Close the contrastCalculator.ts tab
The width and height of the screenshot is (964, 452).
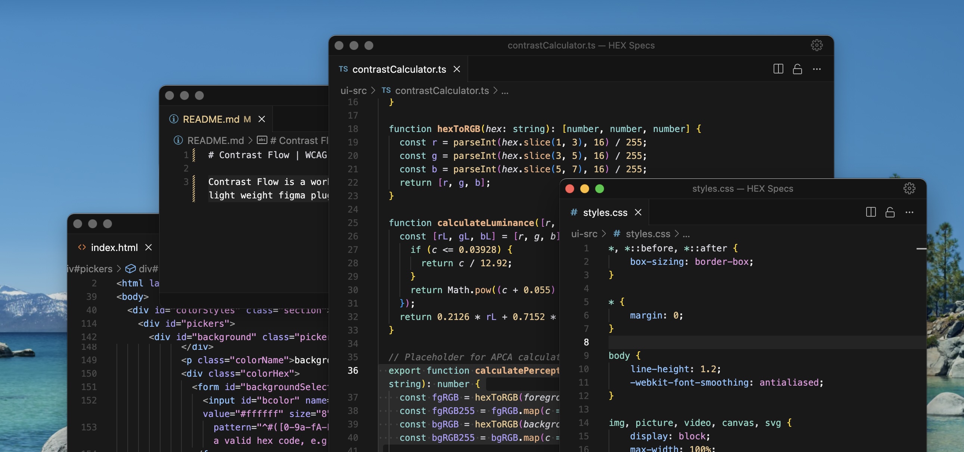coord(457,69)
